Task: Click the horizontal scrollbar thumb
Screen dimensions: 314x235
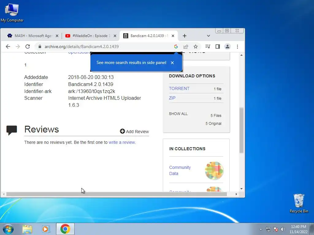Action: click(x=117, y=194)
